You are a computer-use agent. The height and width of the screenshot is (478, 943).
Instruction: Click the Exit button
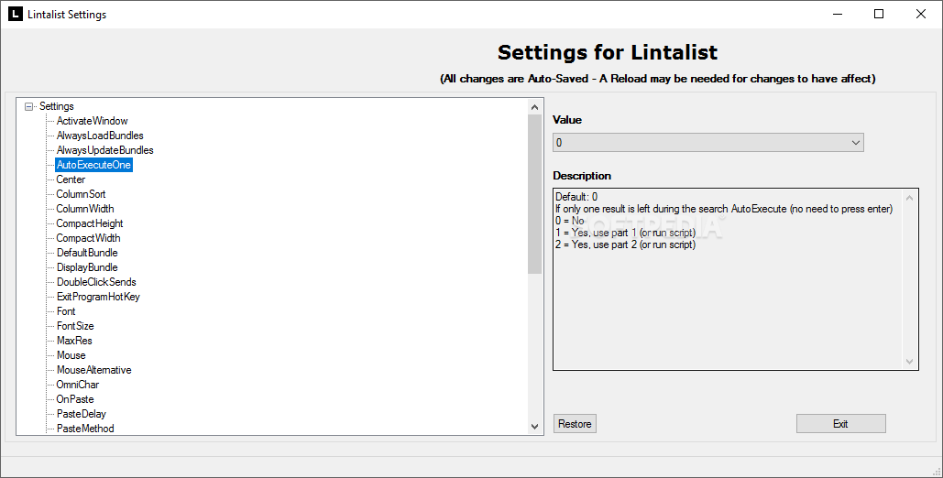[x=840, y=423]
